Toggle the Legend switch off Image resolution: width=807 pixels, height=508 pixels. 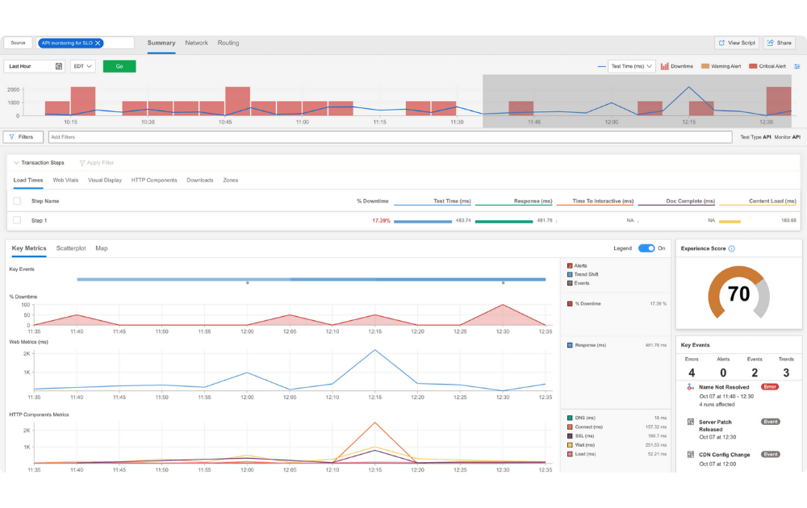click(x=646, y=248)
